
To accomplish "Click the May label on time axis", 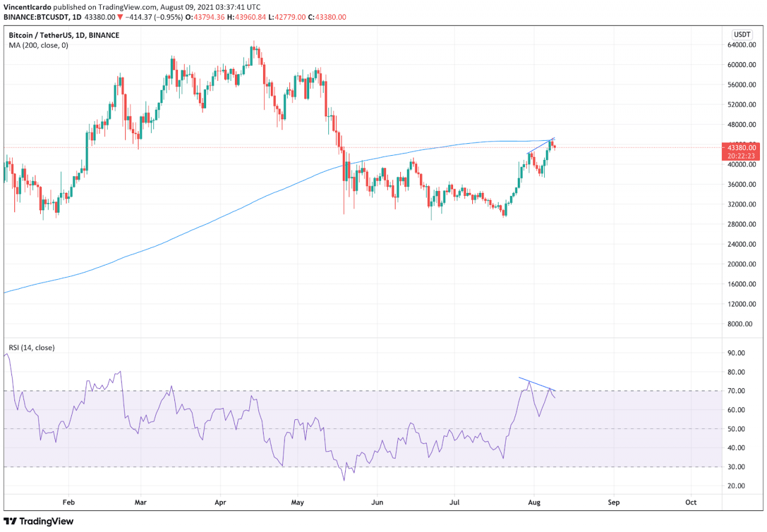I will click(298, 503).
